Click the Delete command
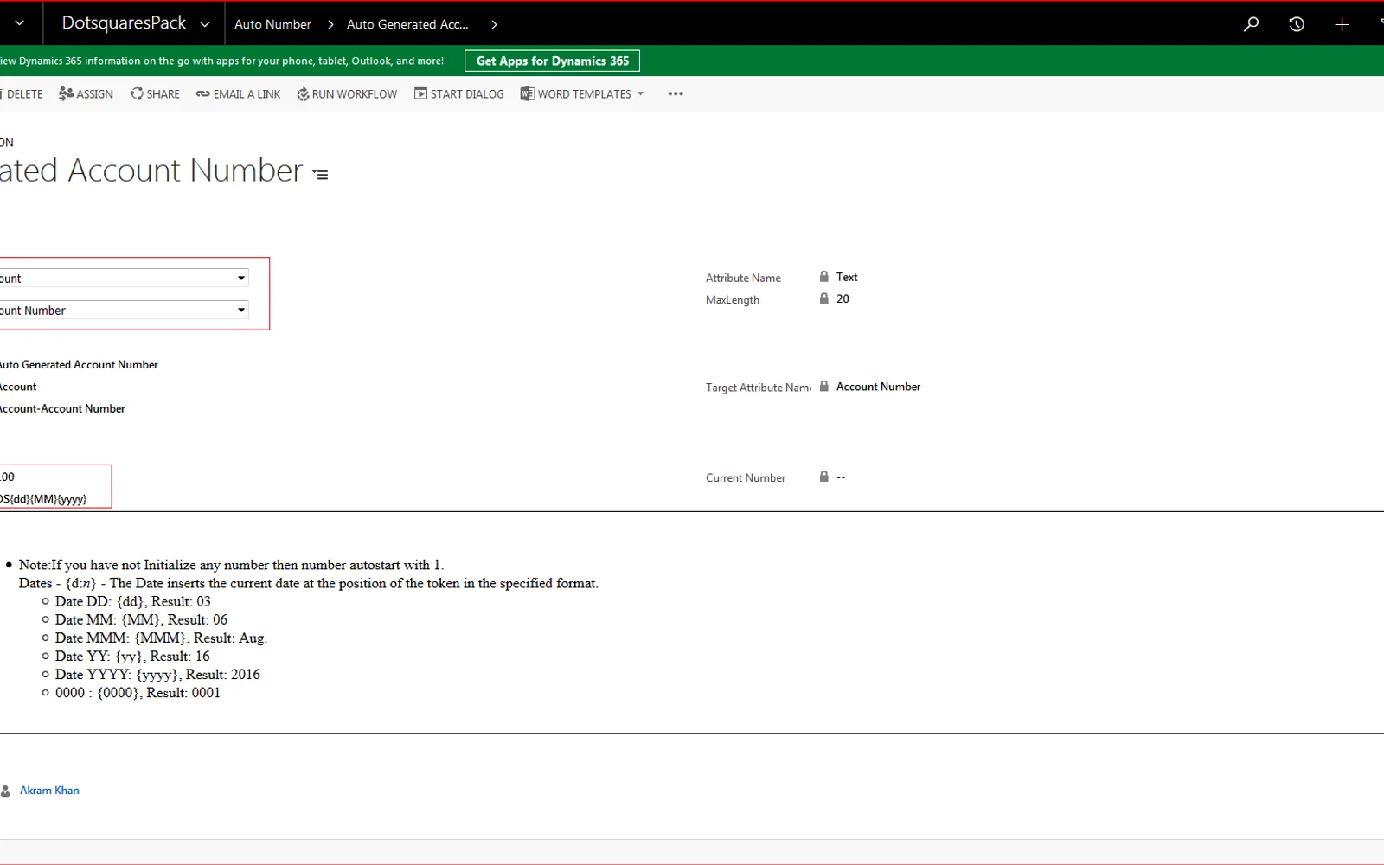This screenshot has height=865, width=1384. (22, 93)
